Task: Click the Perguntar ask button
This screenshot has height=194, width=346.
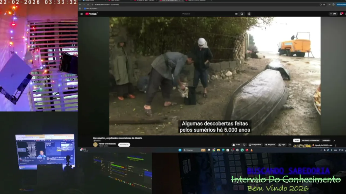Action: click(270, 145)
